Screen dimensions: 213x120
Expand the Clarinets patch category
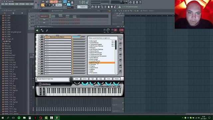(x=89, y=64)
